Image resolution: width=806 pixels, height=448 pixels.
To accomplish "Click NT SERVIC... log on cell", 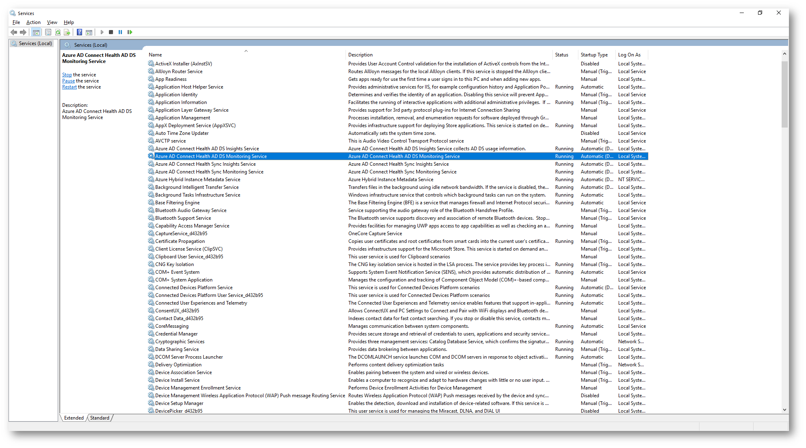I will [x=631, y=180].
